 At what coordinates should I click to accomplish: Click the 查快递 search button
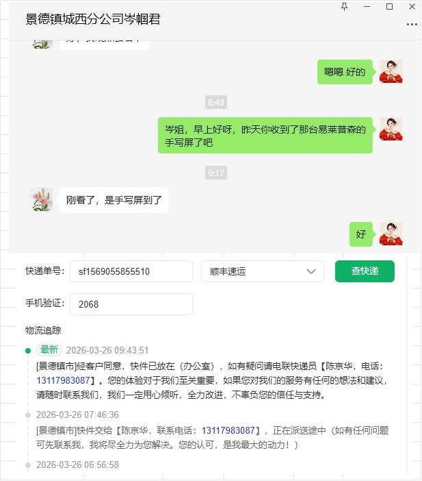tap(365, 271)
